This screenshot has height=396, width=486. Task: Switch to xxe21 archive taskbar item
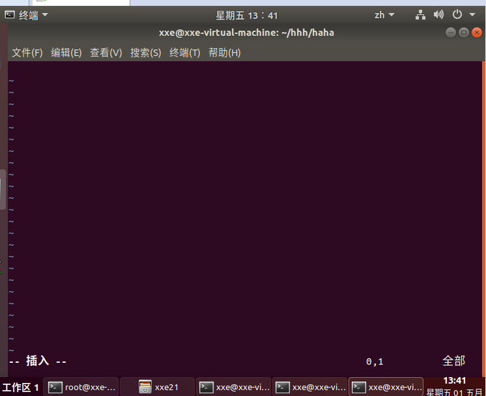pyautogui.click(x=158, y=387)
